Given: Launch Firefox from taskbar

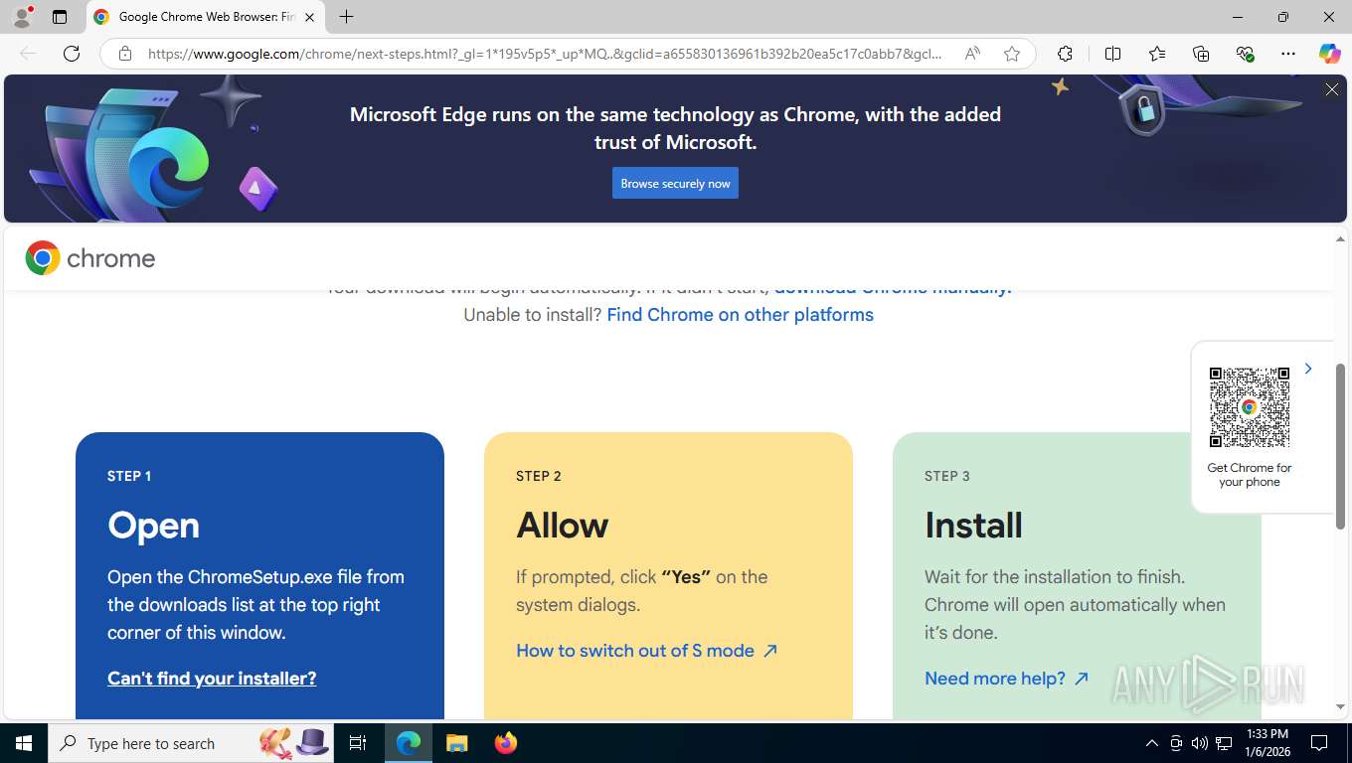Looking at the screenshot, I should 505,743.
